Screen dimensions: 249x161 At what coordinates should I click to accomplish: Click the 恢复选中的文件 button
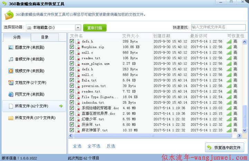pyautogui.click(x=224, y=148)
